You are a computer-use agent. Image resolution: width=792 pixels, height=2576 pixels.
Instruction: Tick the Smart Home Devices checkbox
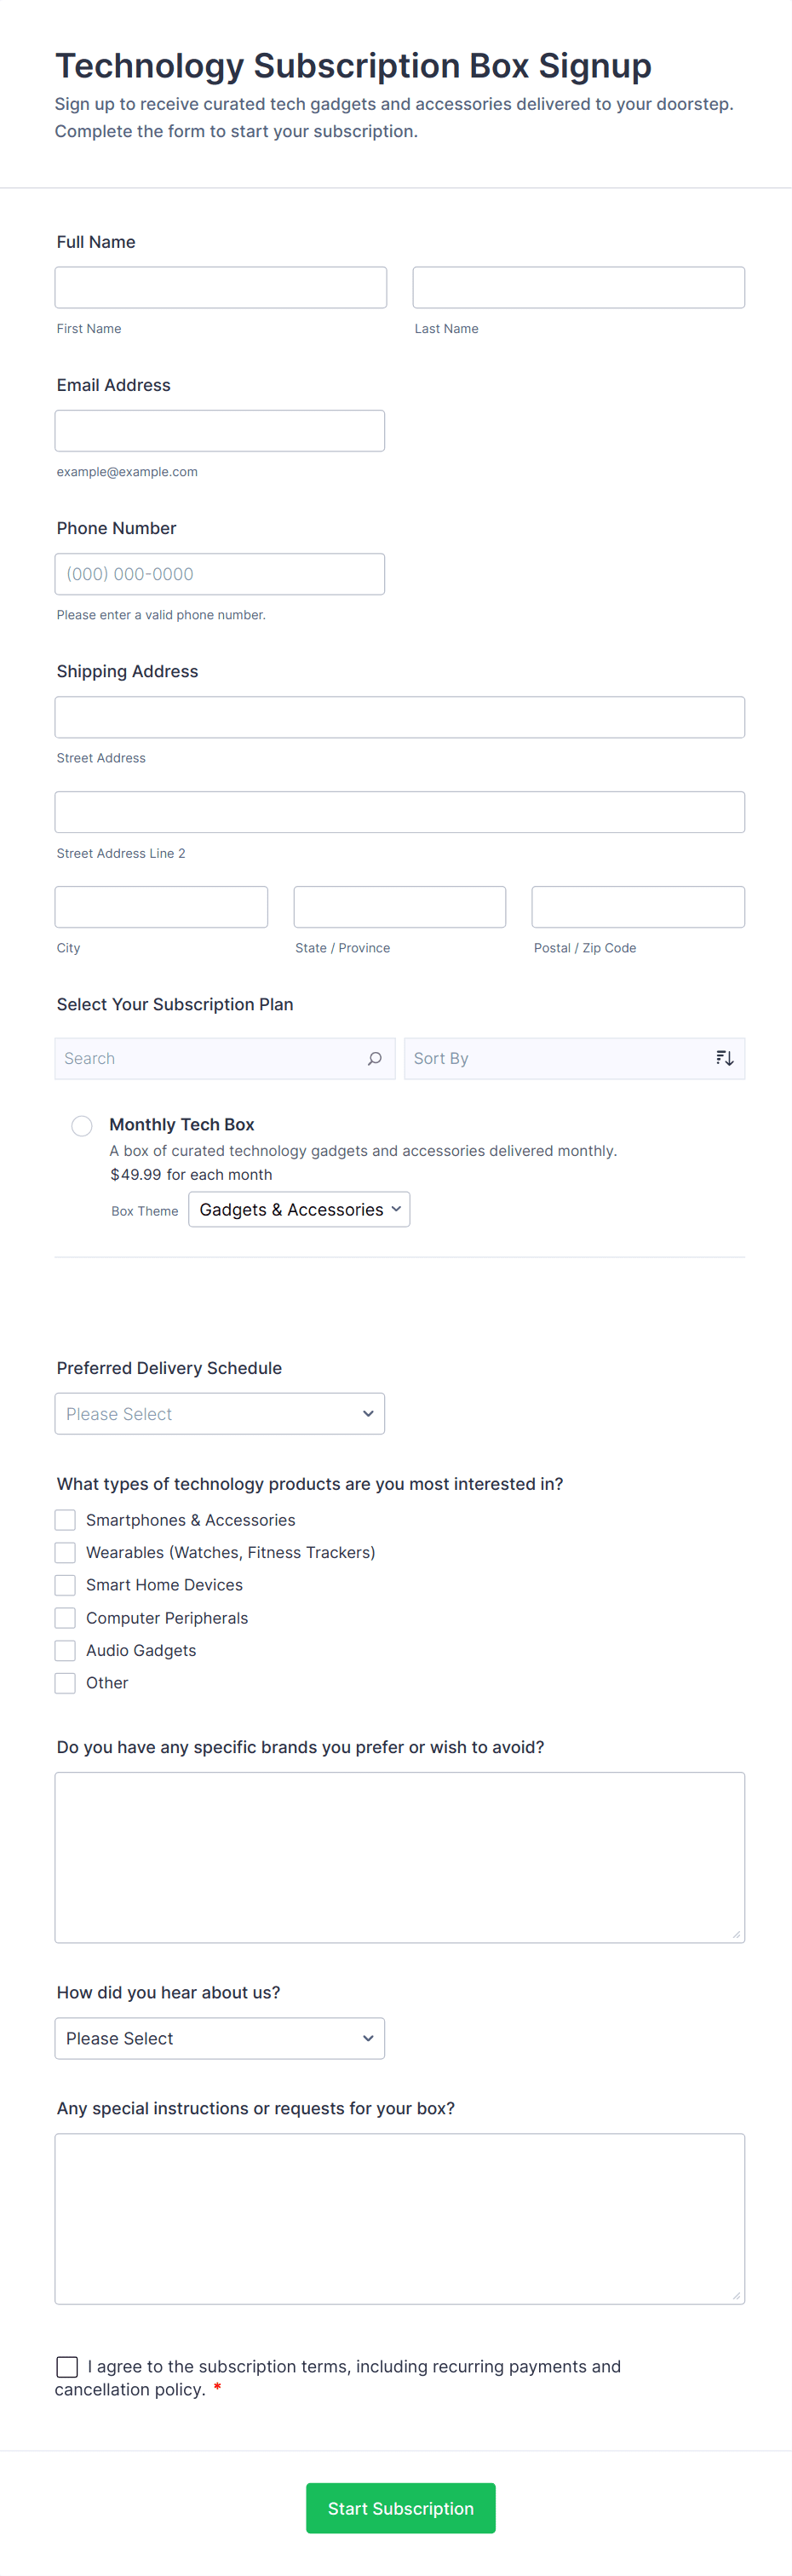click(65, 1585)
